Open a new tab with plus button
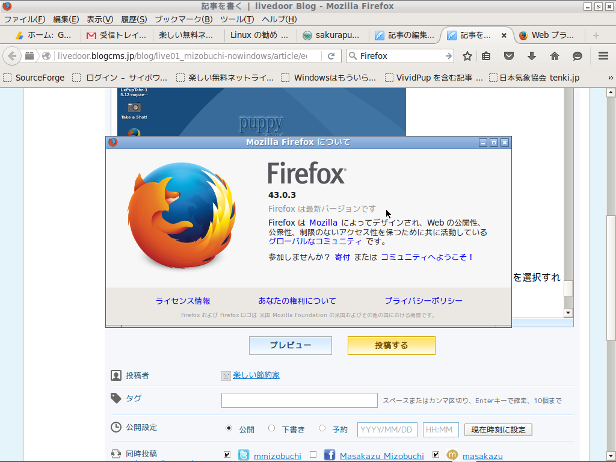The height and width of the screenshot is (462, 616). point(596,35)
